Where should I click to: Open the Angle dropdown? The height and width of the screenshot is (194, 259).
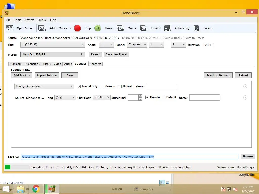tap(106, 45)
